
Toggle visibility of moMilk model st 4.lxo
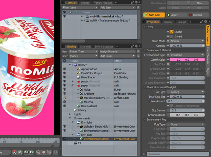click(x=65, y=16)
